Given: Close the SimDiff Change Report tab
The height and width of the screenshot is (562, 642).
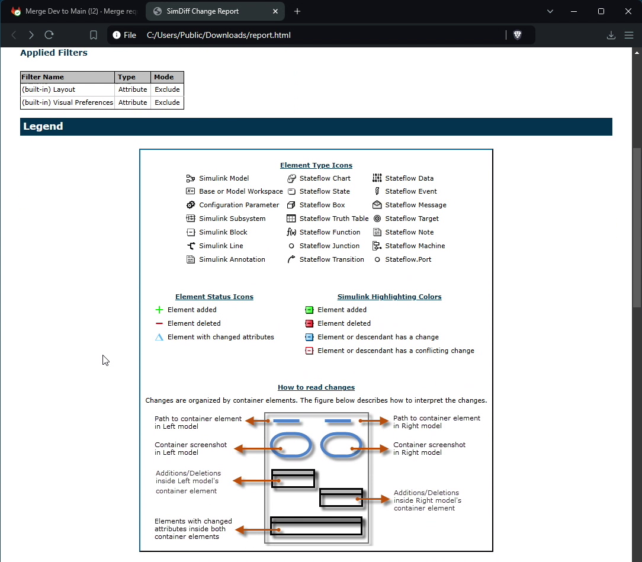Looking at the screenshot, I should click(x=275, y=11).
